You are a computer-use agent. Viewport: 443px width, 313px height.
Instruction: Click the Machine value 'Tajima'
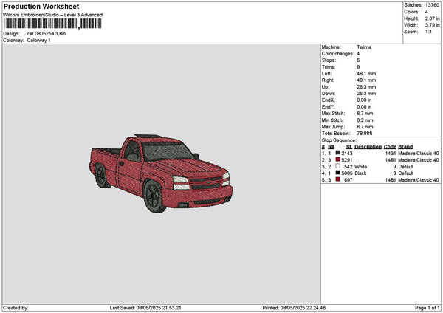click(x=364, y=47)
